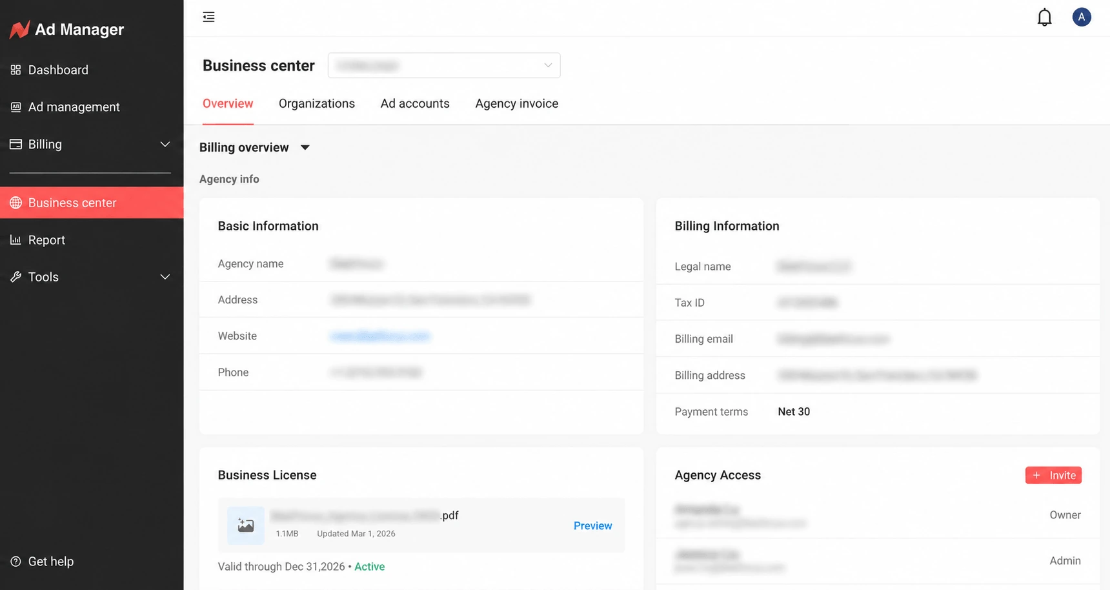Click the Business center globe icon

(x=16, y=203)
